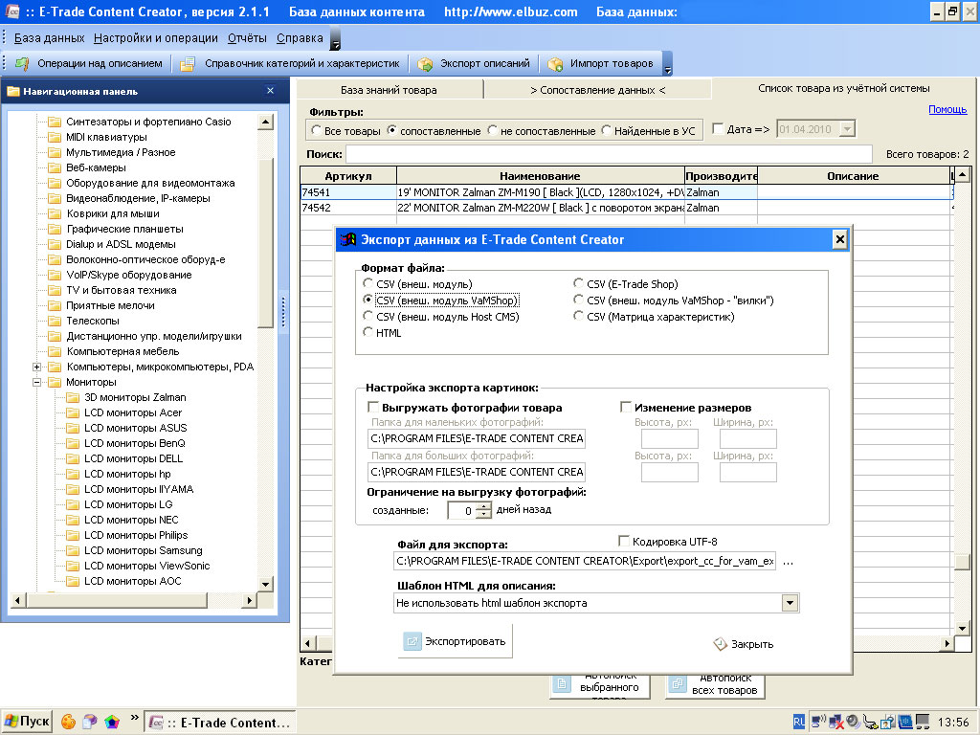Click the RU language indicator in tray
Screen dimensions: 980x735
[x=799, y=722]
